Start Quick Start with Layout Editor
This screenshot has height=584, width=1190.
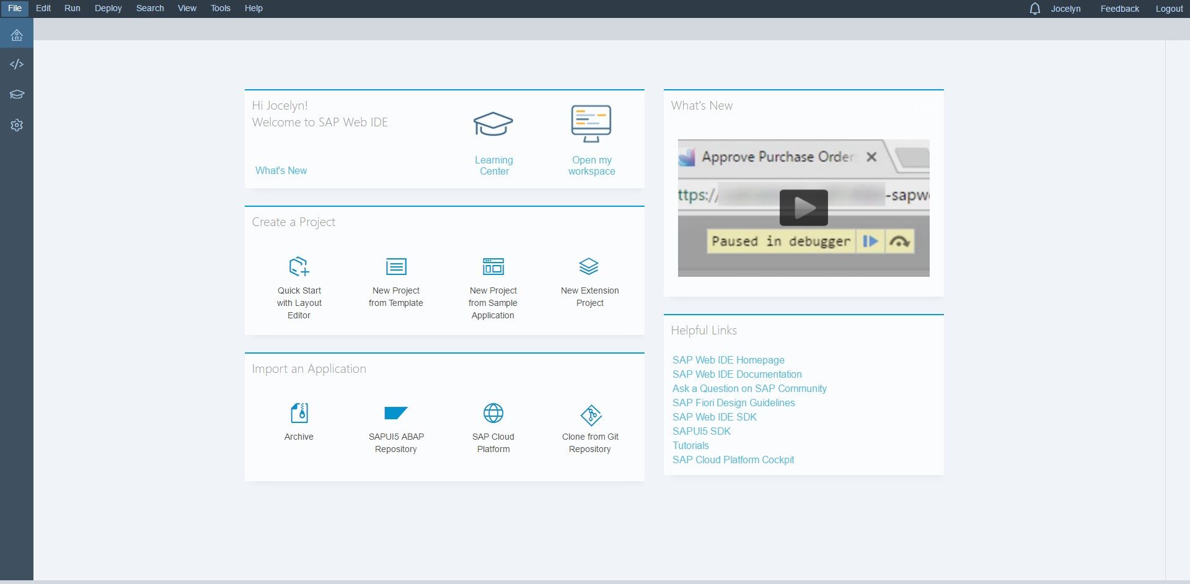[299, 267]
